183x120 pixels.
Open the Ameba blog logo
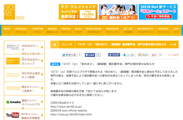point(13,102)
